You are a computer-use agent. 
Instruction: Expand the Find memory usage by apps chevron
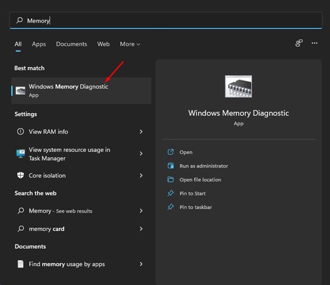[x=141, y=264]
